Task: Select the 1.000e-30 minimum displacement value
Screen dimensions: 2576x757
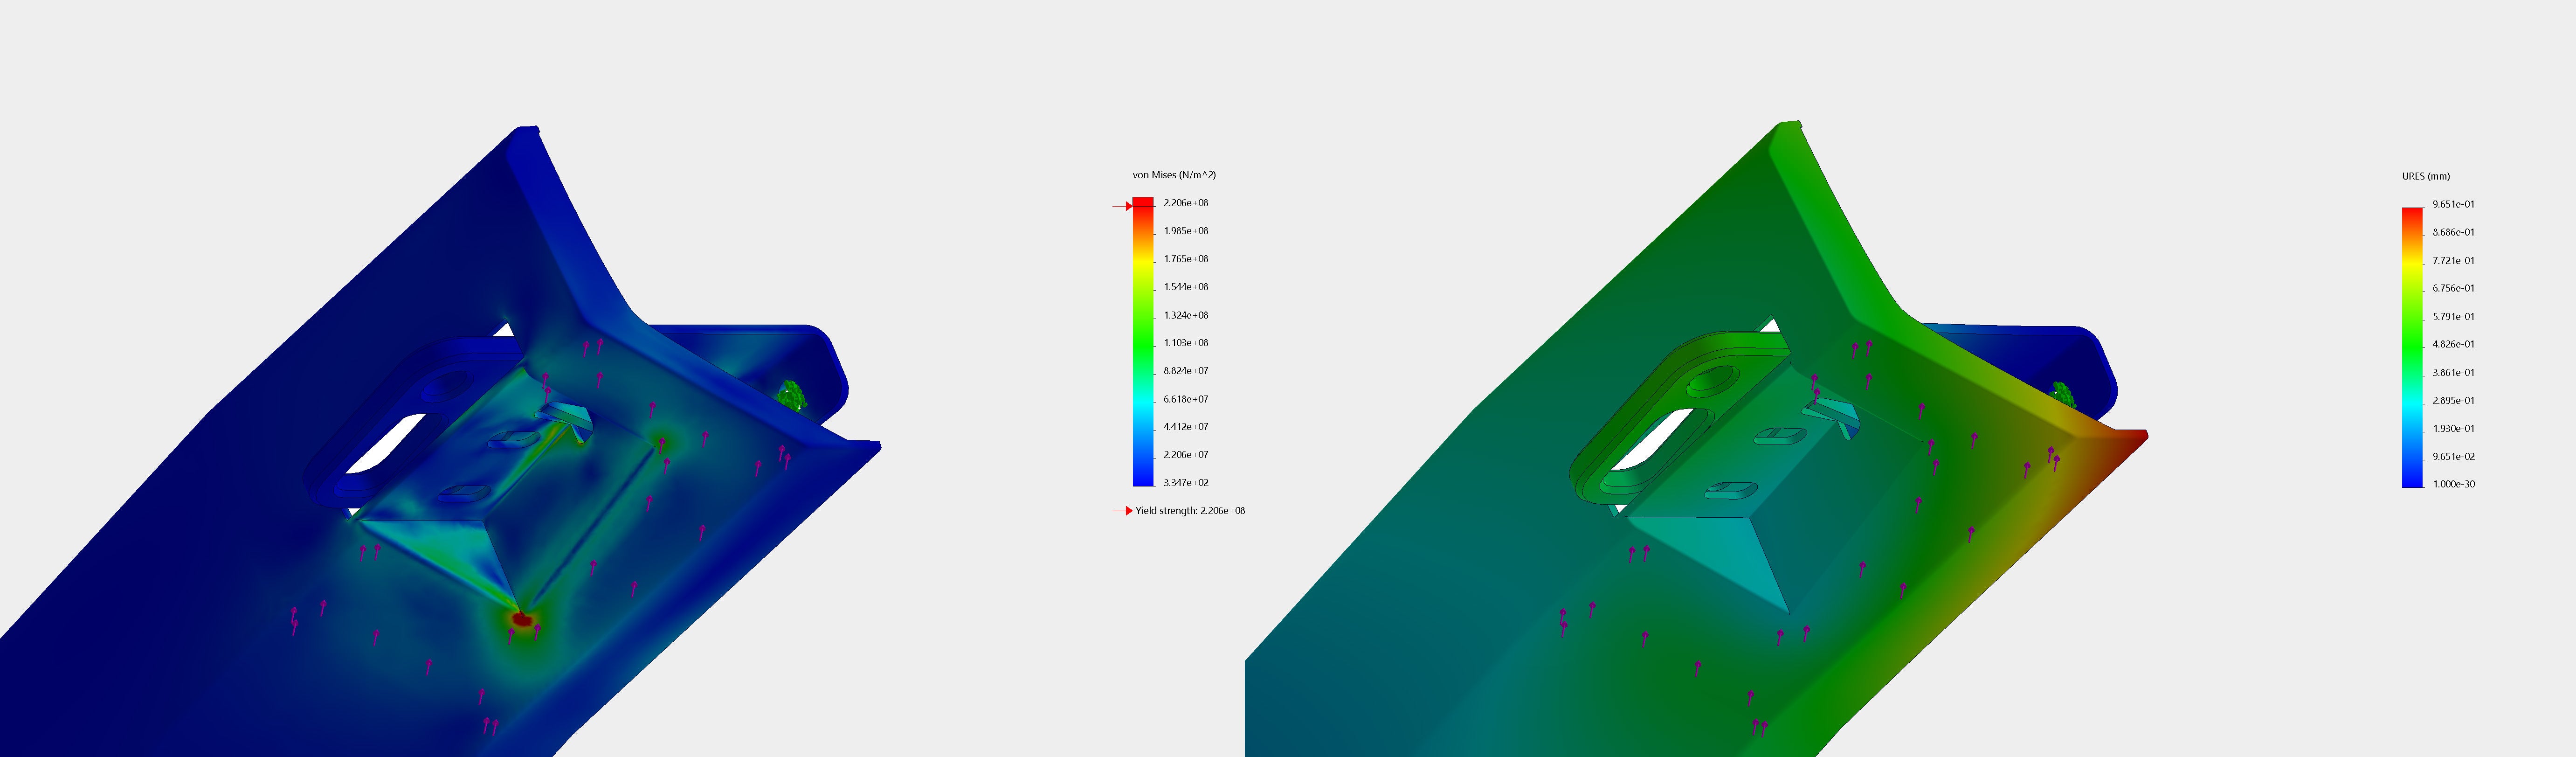Action: click(x=2454, y=484)
